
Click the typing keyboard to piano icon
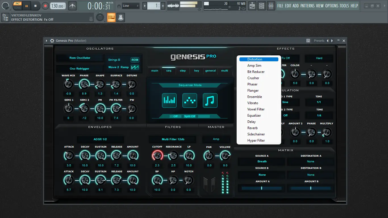111,18
